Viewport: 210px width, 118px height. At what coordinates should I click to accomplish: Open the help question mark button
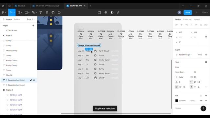point(203,108)
